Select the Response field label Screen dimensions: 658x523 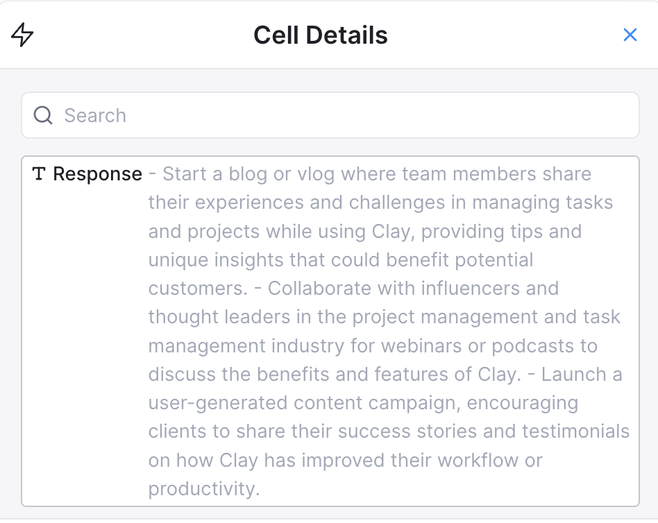[x=97, y=174]
